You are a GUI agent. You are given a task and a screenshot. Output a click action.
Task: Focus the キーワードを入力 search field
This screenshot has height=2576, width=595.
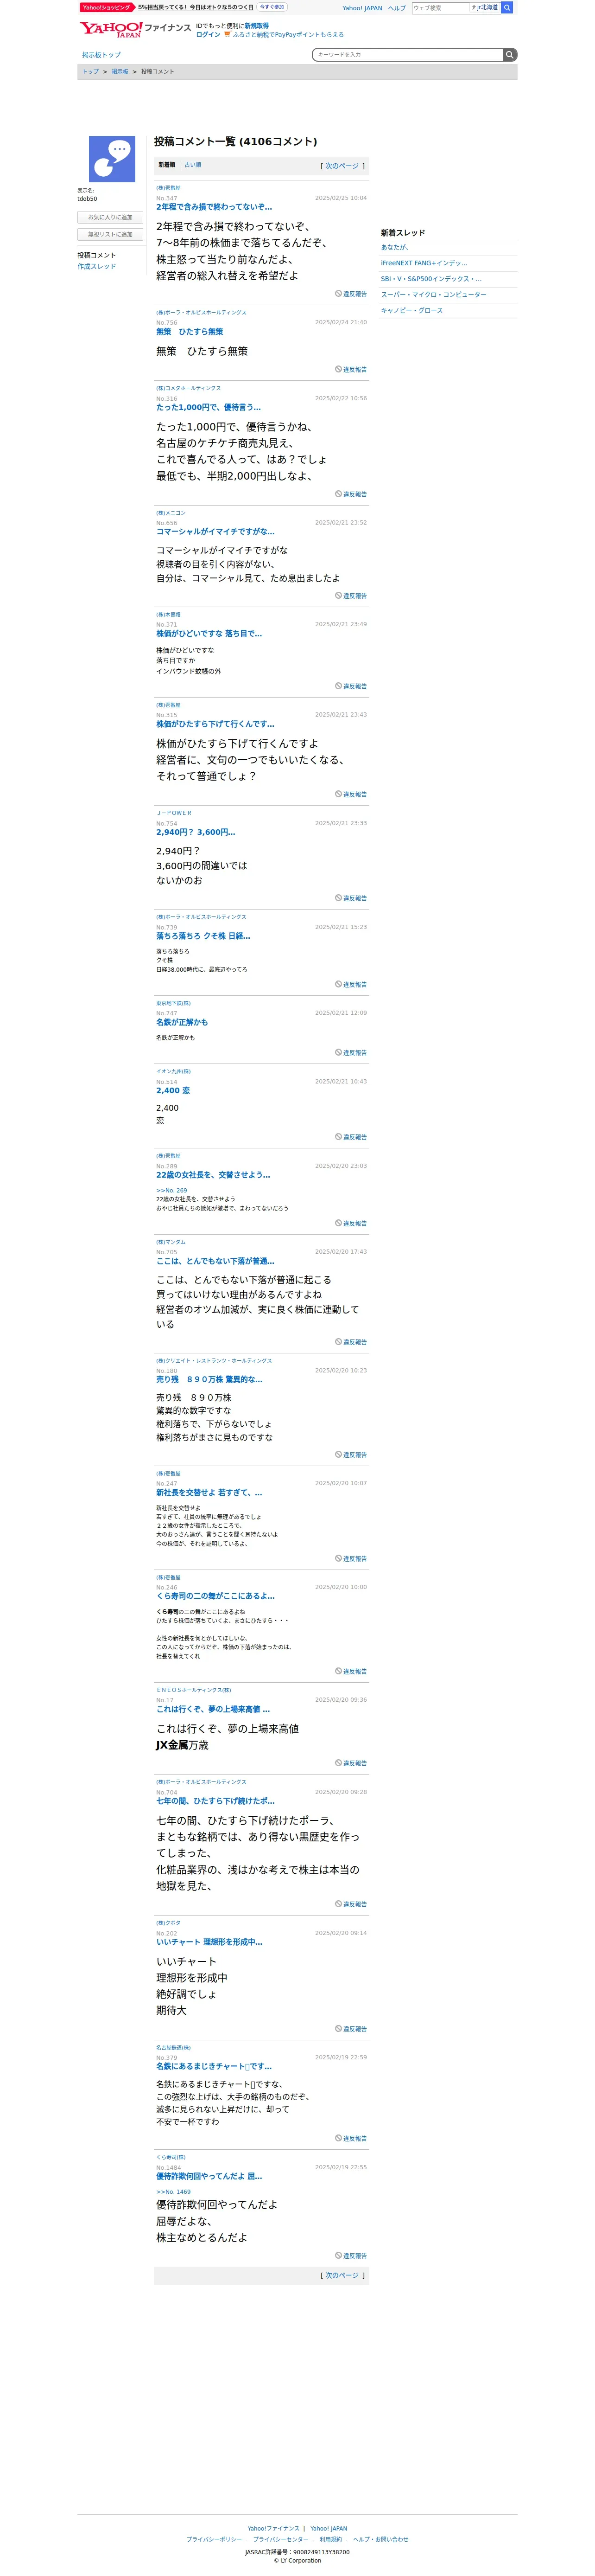pyautogui.click(x=407, y=55)
